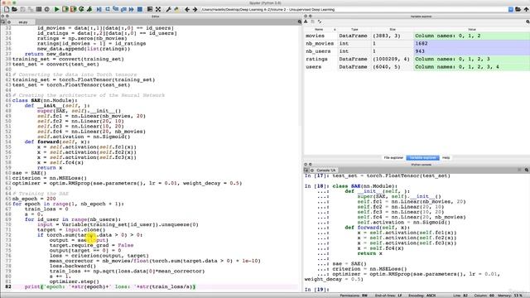Run file with the green play button

[x=57, y=9]
